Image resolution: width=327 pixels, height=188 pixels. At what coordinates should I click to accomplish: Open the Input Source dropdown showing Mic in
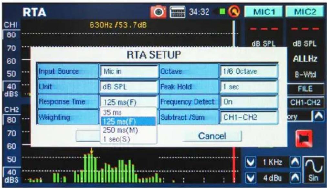[x=129, y=71]
